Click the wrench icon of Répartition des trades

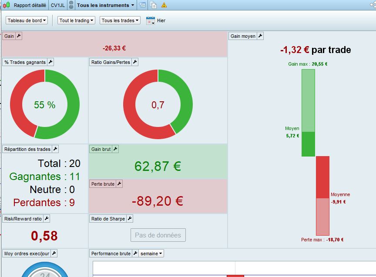55,149
